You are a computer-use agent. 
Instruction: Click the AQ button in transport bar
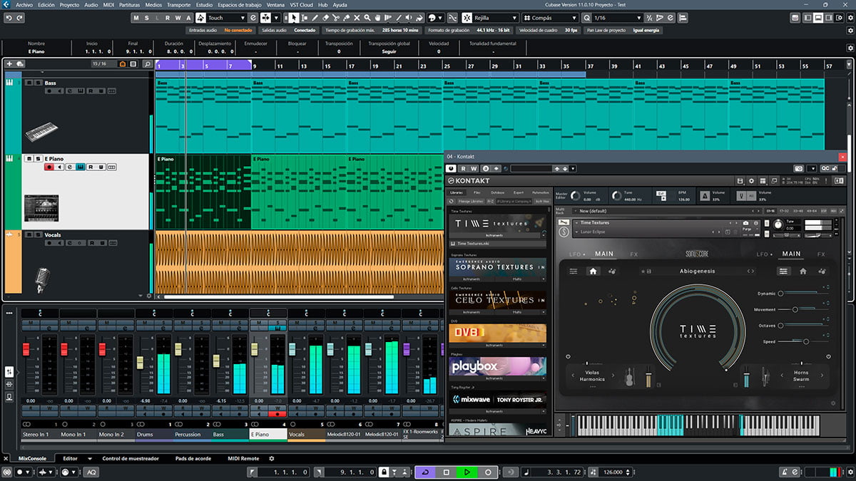coord(91,472)
